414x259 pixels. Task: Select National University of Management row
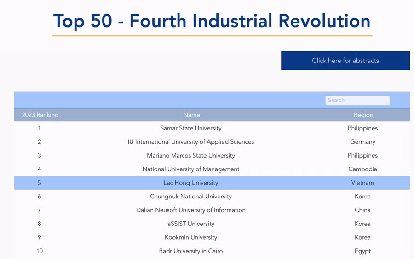[x=190, y=169]
